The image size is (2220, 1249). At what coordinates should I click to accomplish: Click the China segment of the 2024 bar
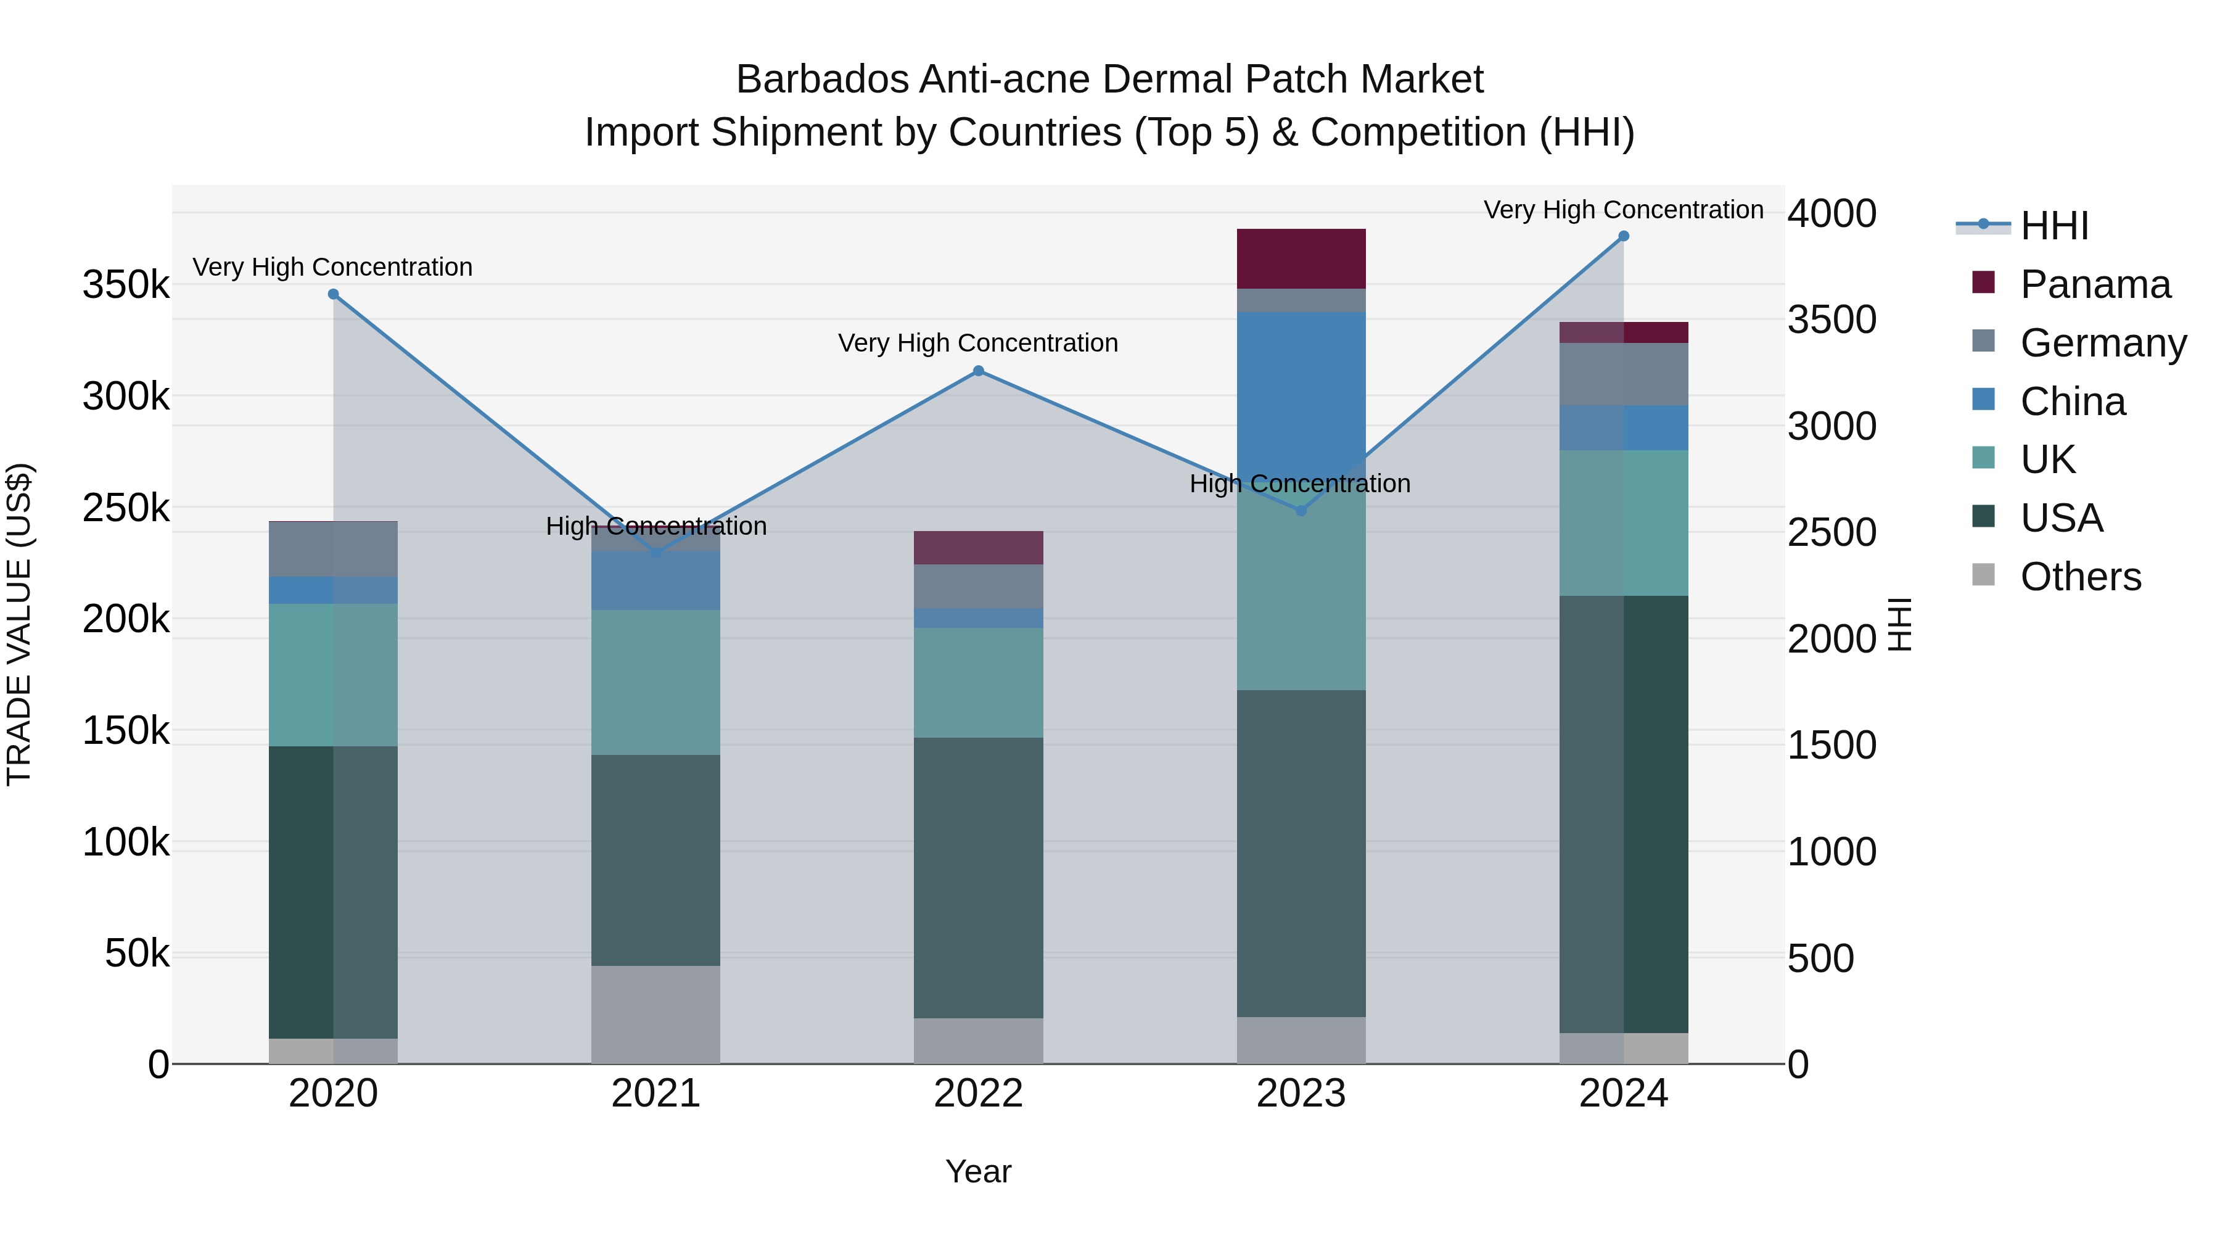(1624, 427)
